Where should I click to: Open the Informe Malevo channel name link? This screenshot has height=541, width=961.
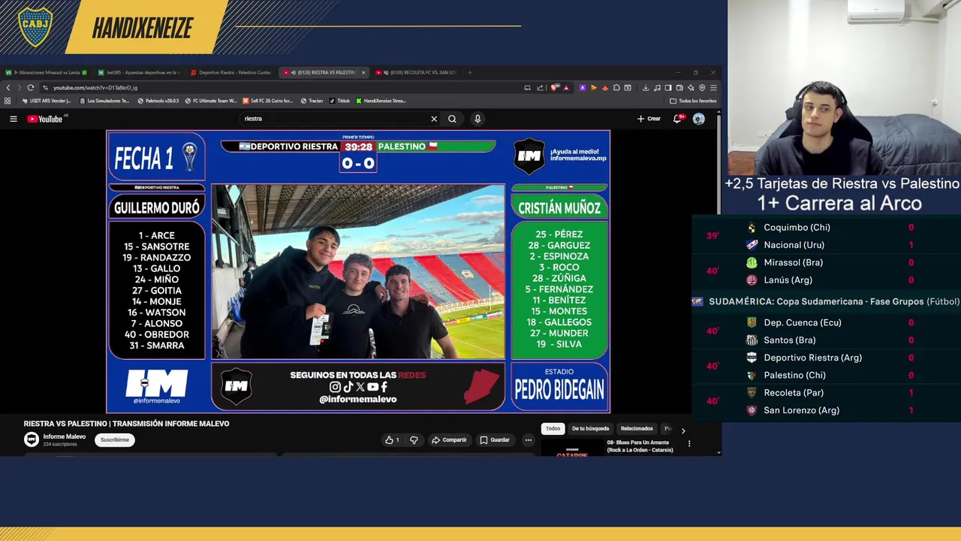[64, 437]
